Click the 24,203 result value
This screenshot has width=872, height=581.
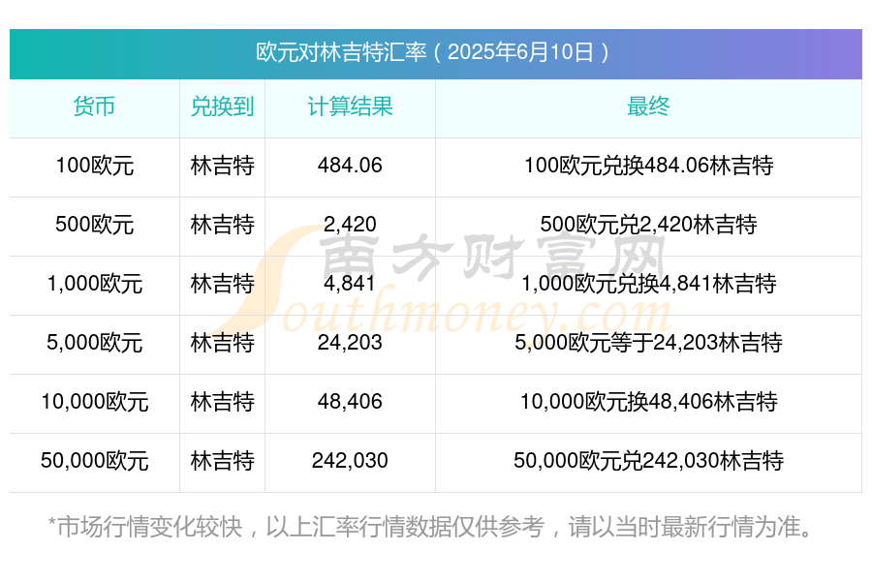(x=350, y=343)
